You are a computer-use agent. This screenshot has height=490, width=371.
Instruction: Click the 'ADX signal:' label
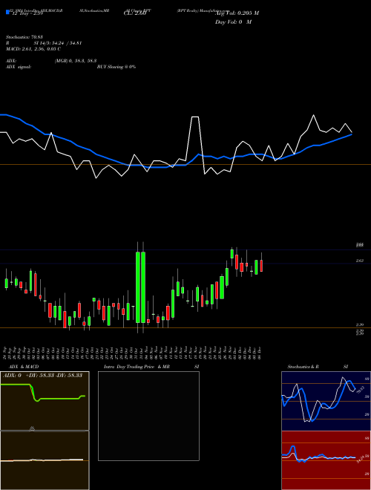pos(18,67)
